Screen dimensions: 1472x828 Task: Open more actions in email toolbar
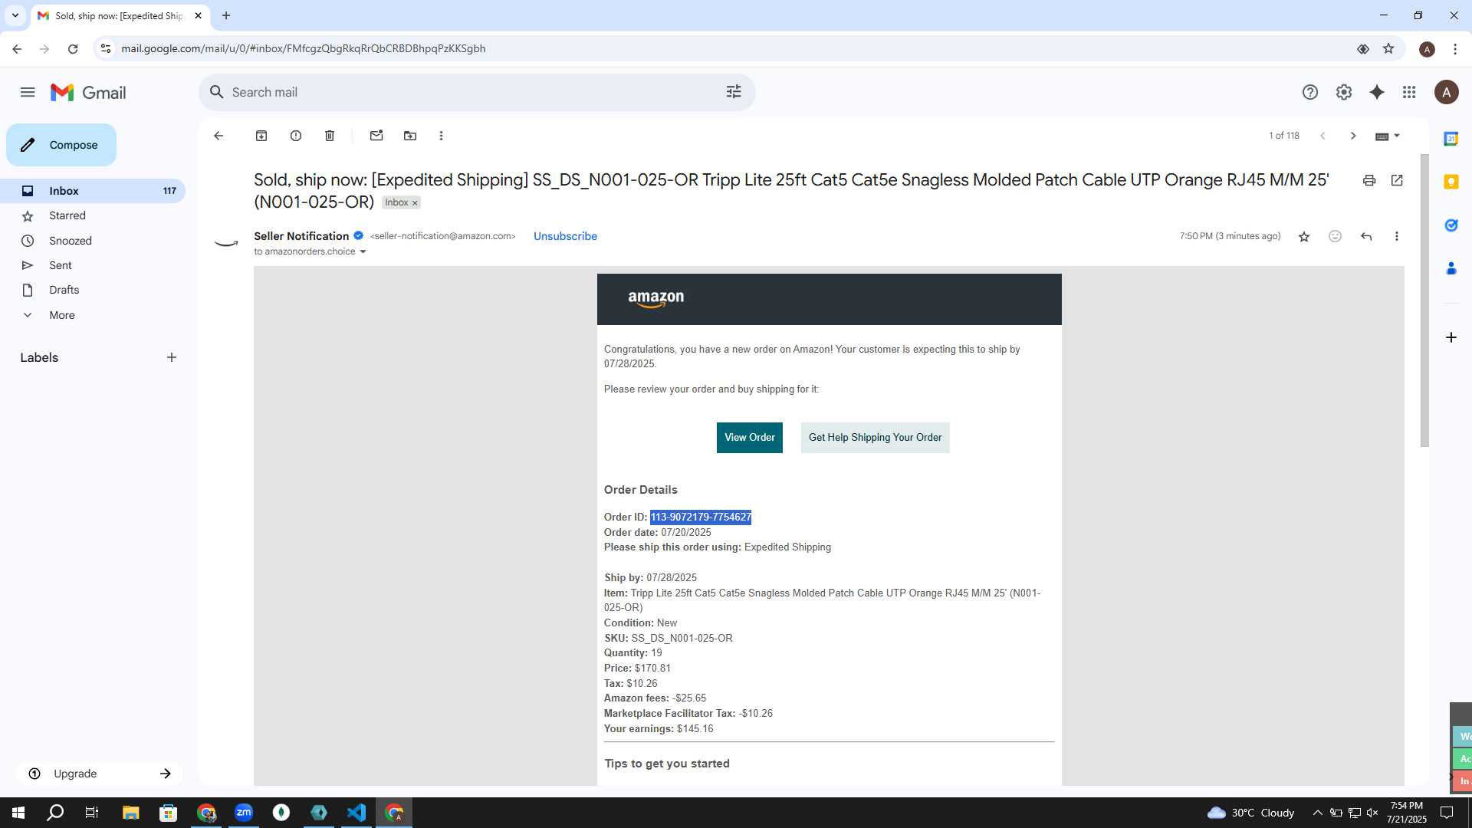[x=441, y=136]
